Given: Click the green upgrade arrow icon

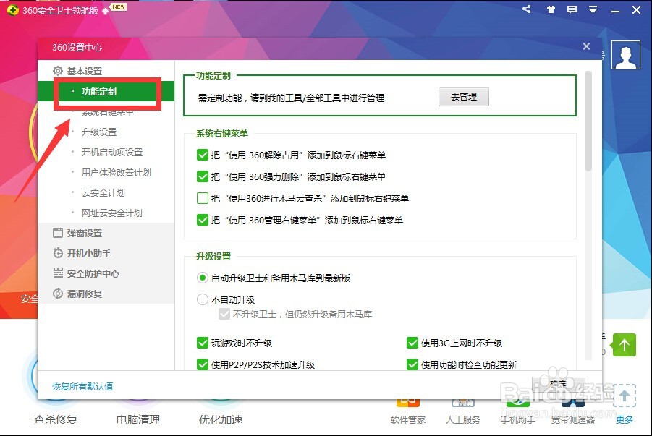Looking at the screenshot, I should (x=625, y=345).
